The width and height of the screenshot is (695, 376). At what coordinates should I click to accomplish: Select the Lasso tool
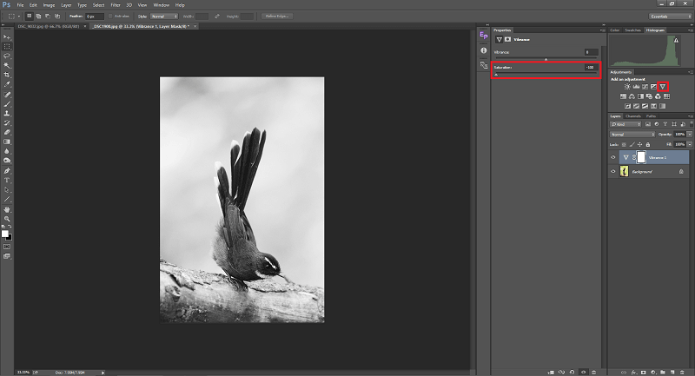(x=7, y=56)
